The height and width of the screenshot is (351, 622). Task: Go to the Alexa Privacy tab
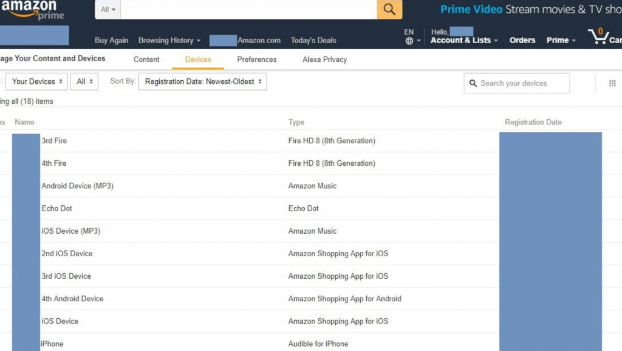coord(324,60)
